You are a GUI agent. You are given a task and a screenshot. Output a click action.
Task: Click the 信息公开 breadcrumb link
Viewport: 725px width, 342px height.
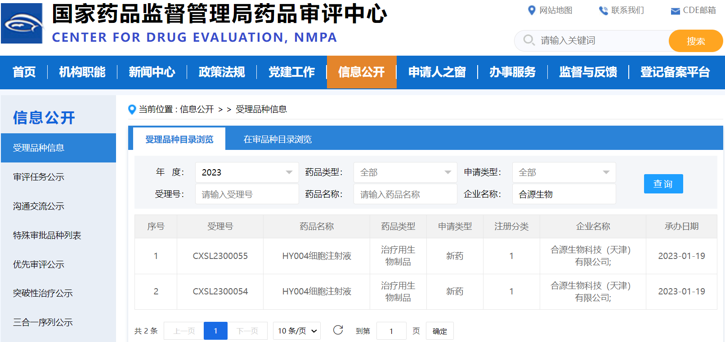pos(197,109)
